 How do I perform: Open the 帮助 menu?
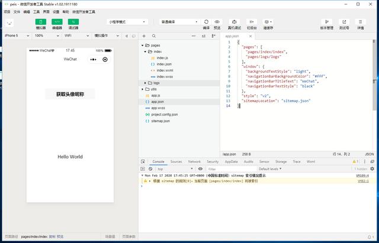pos(66,12)
